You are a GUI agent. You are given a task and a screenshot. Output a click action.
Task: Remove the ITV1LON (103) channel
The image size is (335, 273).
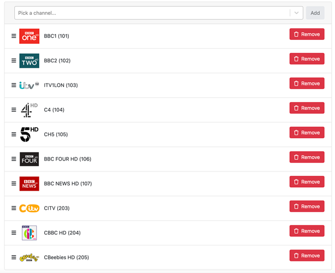(x=307, y=84)
